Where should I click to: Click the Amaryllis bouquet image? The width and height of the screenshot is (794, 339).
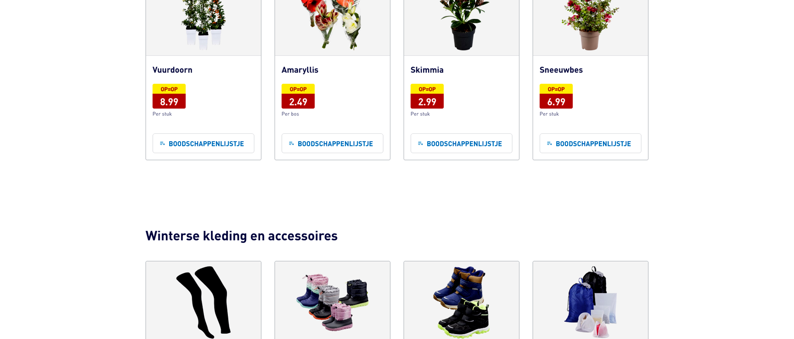point(332,25)
